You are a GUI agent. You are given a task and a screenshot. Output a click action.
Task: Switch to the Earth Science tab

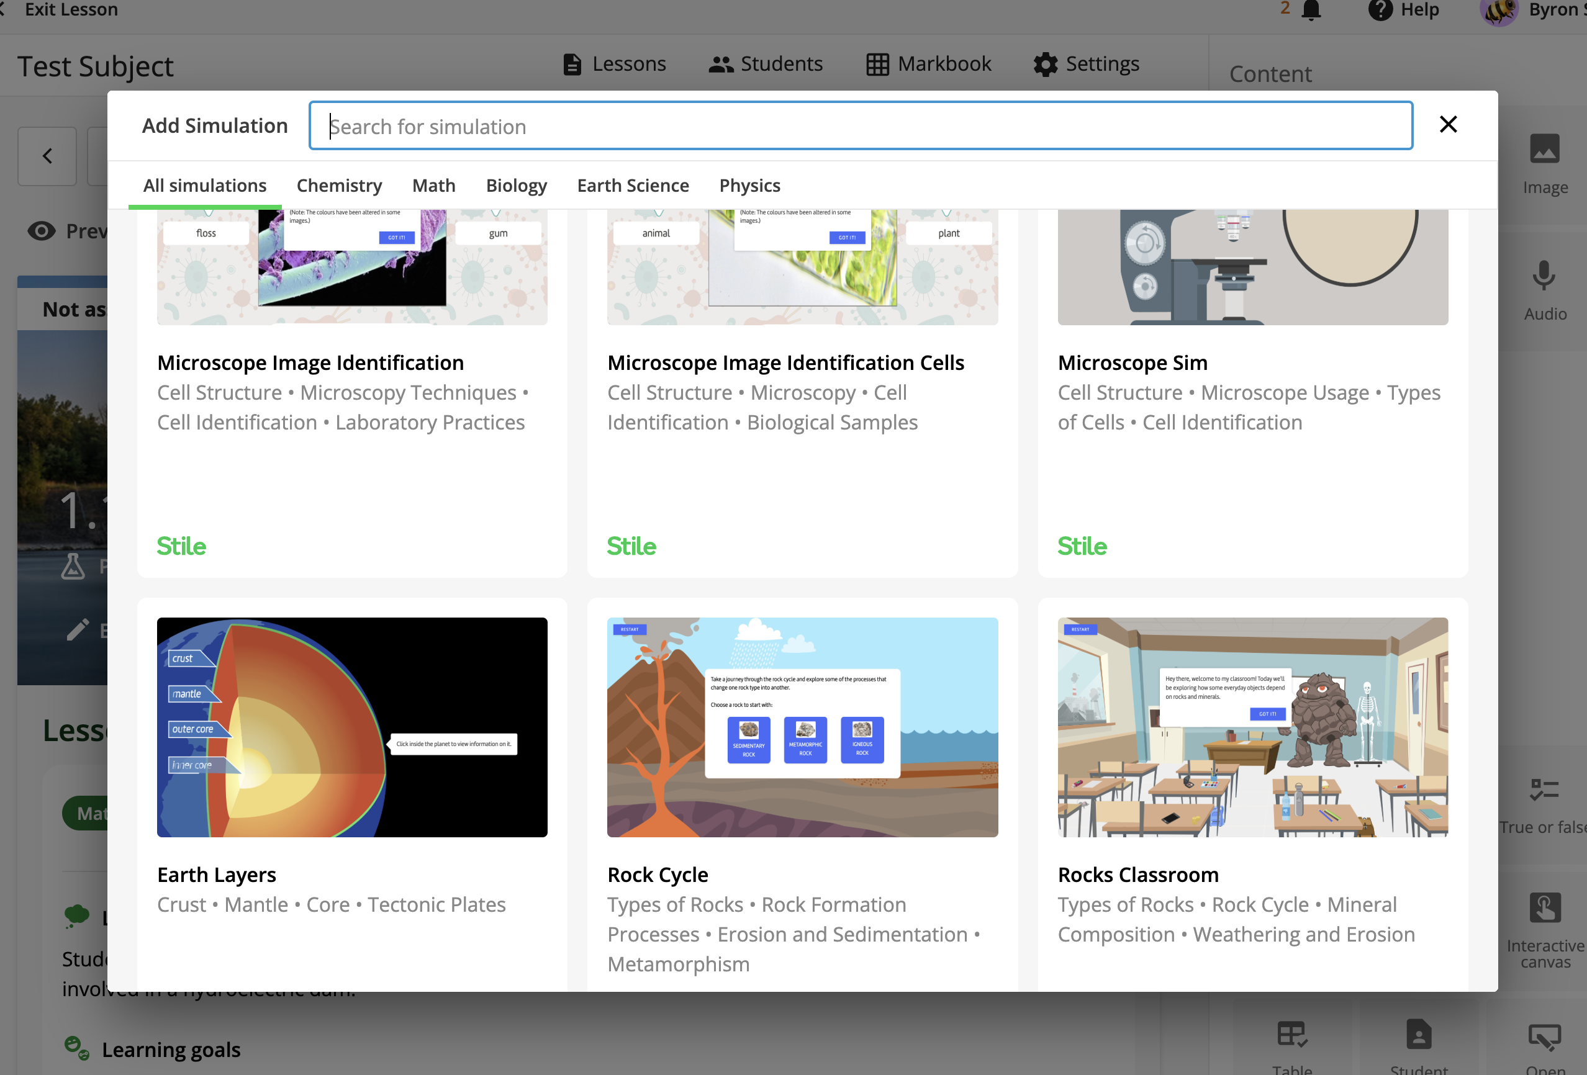632,186
